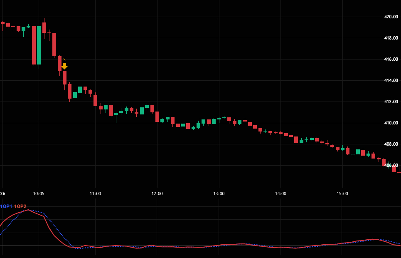Click the 410.00 price axis label
The image size is (401, 258).
point(391,123)
